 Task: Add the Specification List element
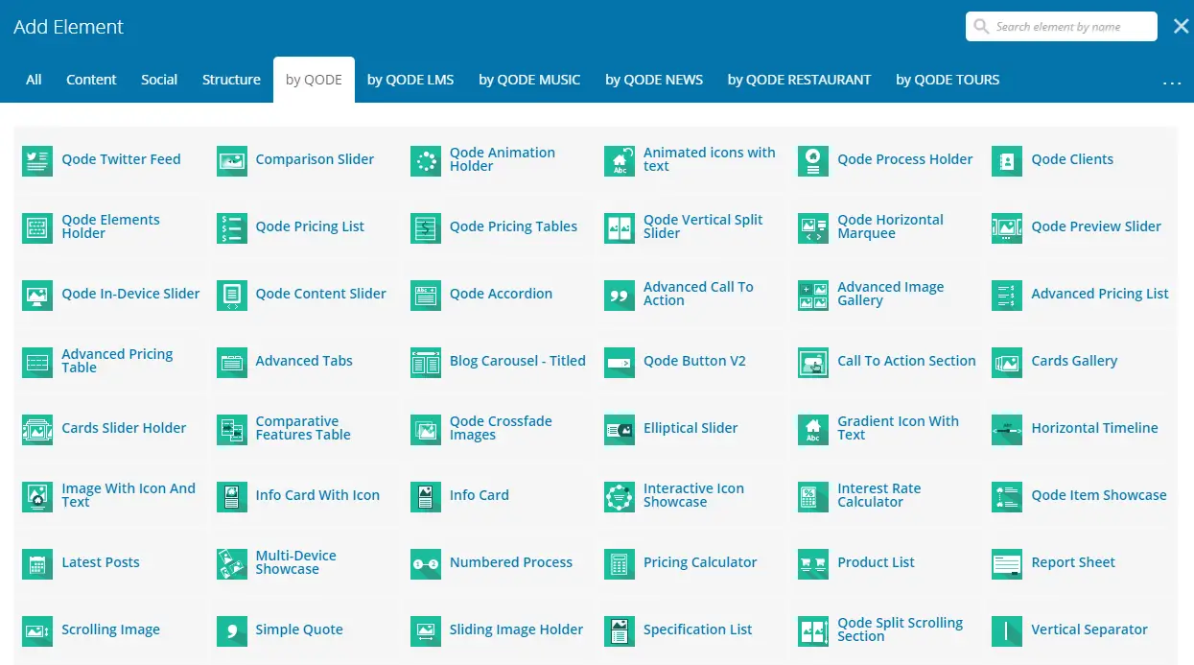(691, 630)
